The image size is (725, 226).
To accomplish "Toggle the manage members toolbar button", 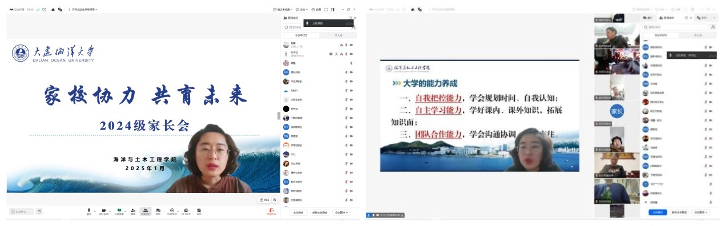I will pyautogui.click(x=146, y=212).
